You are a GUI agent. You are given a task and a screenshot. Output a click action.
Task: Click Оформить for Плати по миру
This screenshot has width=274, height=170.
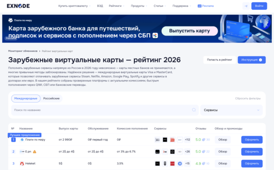coord(252,140)
